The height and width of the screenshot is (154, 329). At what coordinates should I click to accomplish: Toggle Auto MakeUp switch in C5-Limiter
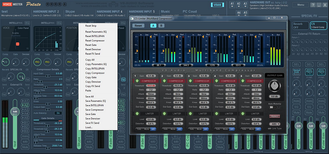[273, 107]
